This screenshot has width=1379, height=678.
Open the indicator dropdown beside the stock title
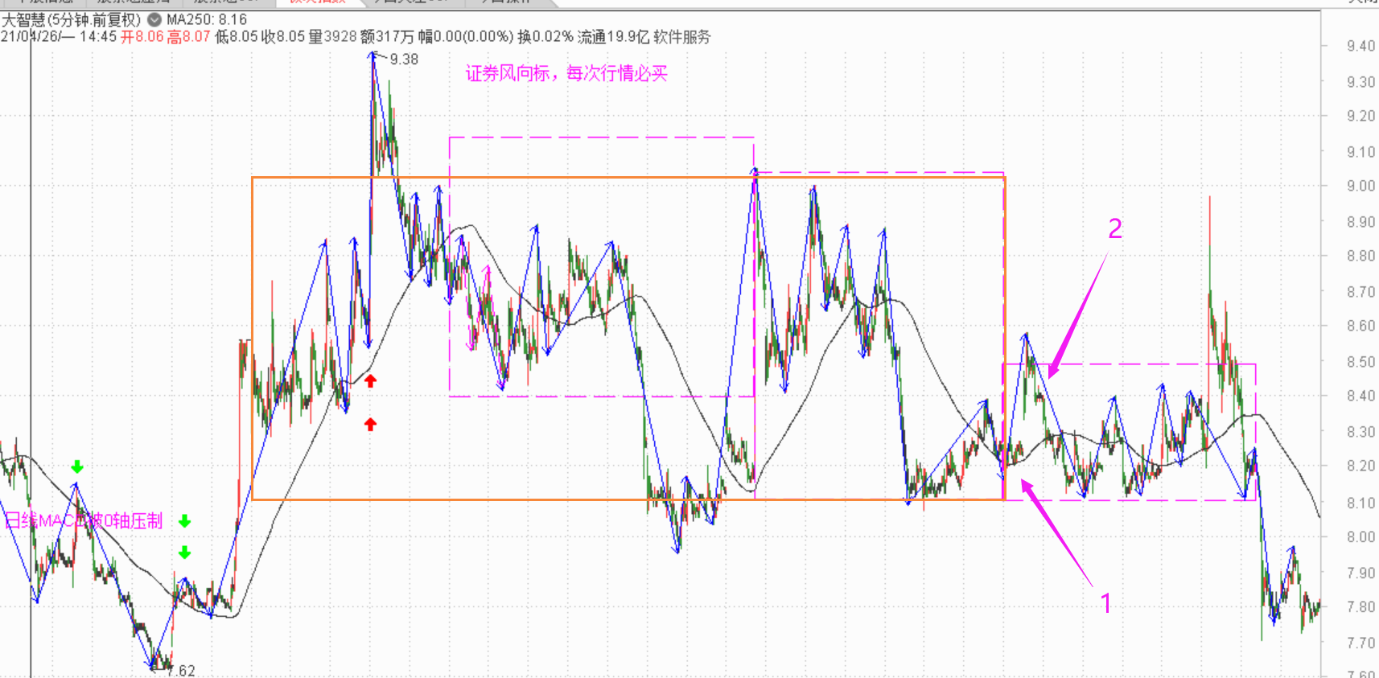pyautogui.click(x=154, y=19)
